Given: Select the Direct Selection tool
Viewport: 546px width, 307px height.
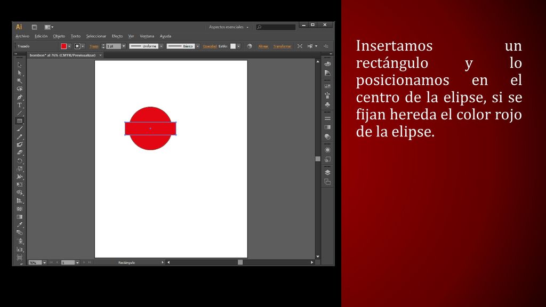Looking at the screenshot, I should click(x=20, y=73).
